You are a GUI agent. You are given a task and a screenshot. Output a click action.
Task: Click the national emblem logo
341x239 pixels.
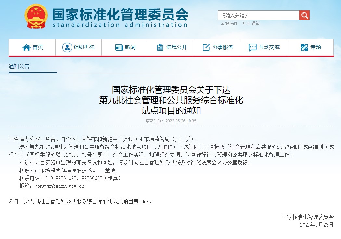pos(36,16)
